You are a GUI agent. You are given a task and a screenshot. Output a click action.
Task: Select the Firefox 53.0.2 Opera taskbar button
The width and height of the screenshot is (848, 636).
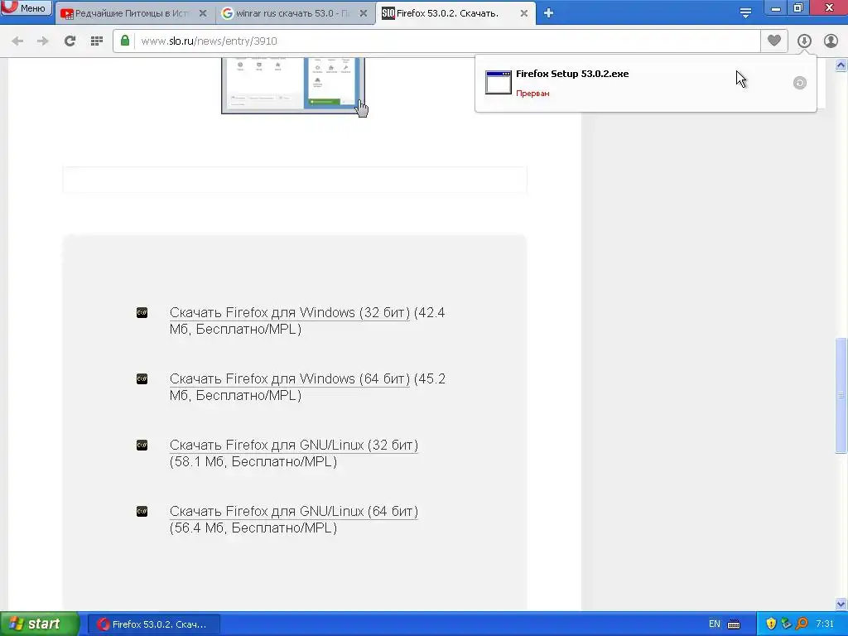click(154, 624)
